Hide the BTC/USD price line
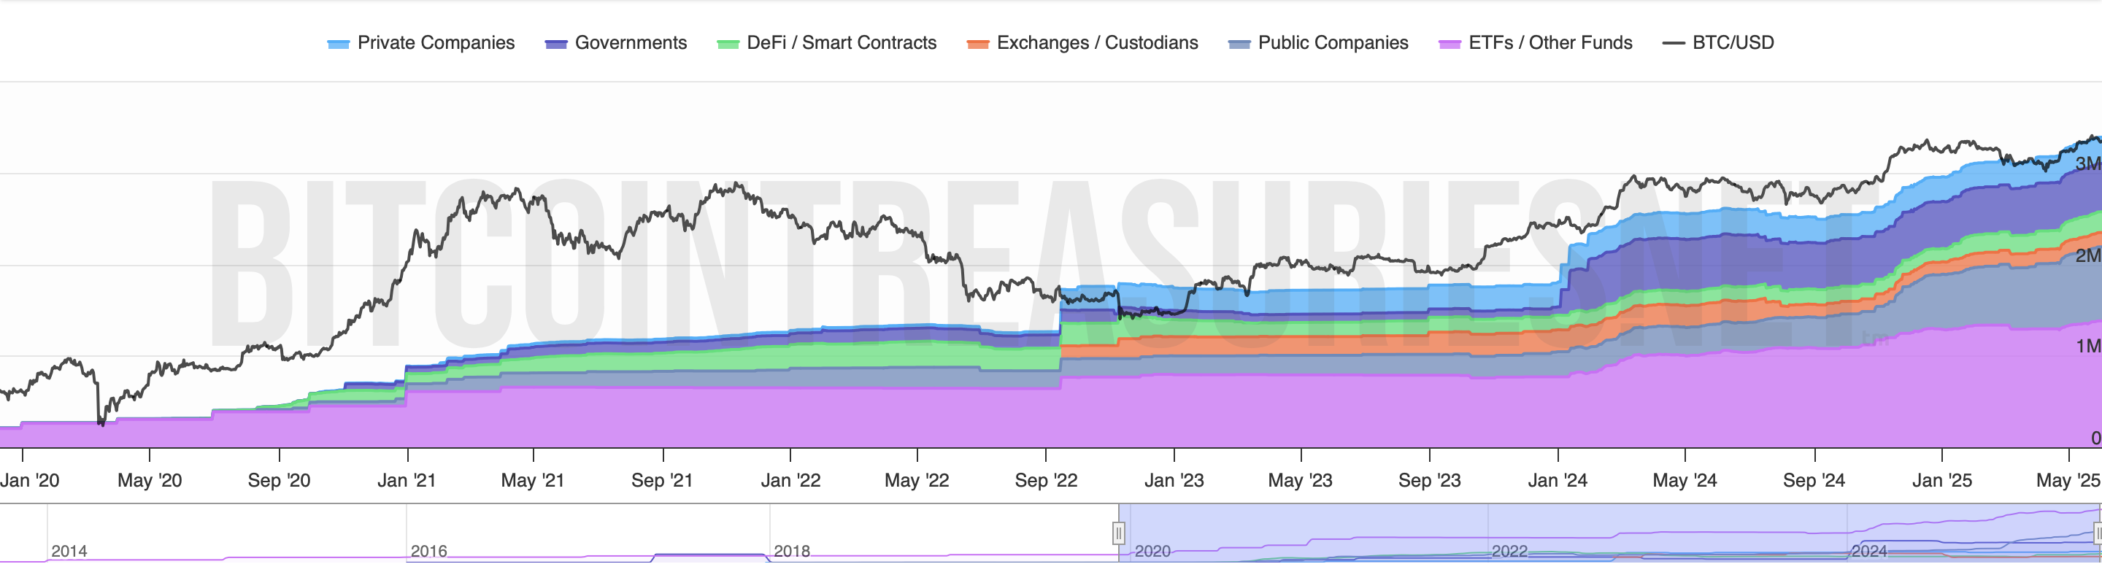 pos(1719,42)
